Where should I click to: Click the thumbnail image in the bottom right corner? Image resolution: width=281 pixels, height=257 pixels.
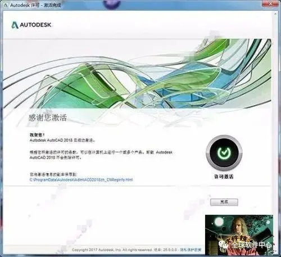239,235
